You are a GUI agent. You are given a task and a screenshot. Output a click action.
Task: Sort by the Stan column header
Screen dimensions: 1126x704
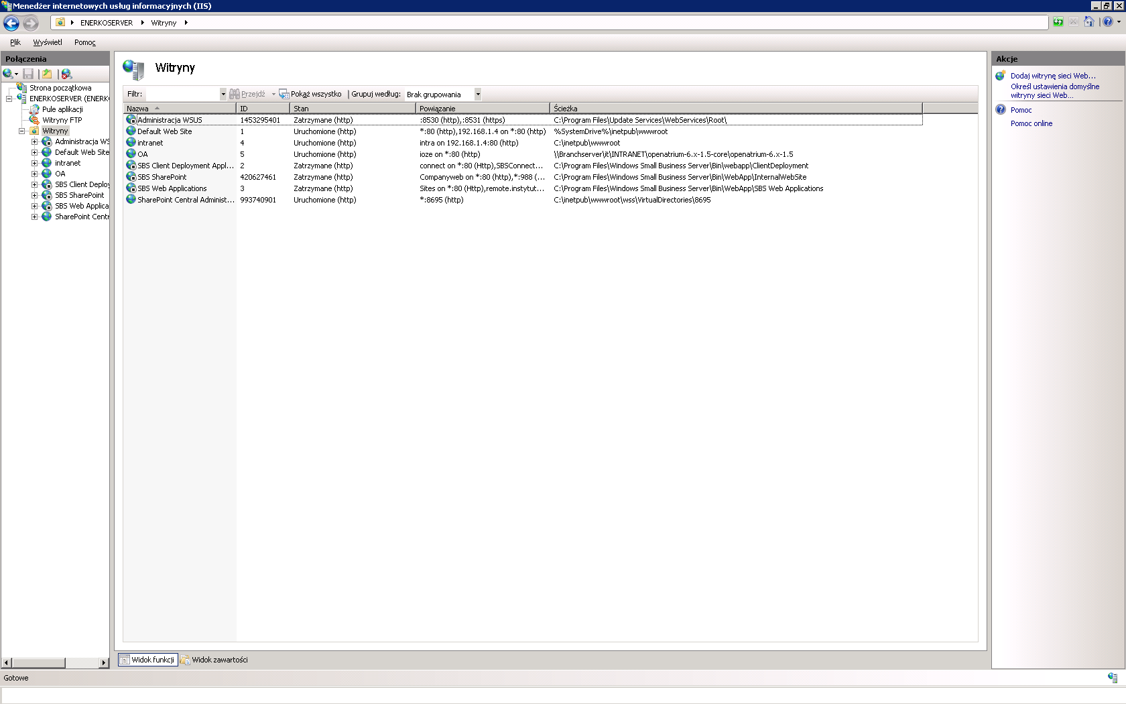click(x=353, y=108)
